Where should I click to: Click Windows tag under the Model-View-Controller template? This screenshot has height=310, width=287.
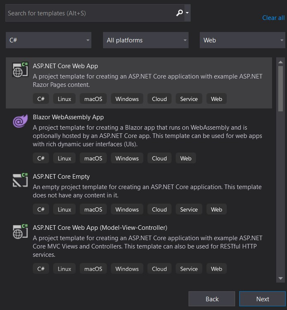tap(127, 269)
